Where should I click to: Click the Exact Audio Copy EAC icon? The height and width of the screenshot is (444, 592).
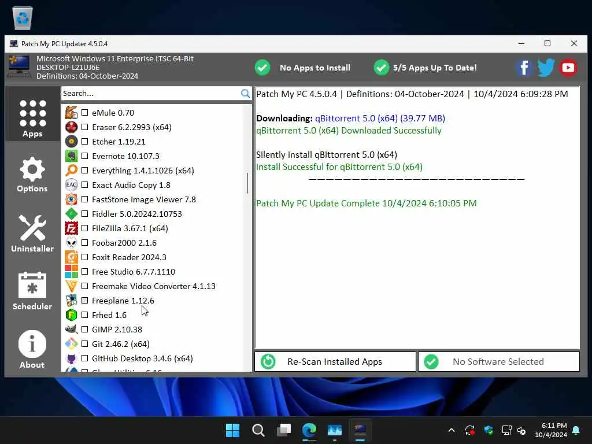pos(71,184)
